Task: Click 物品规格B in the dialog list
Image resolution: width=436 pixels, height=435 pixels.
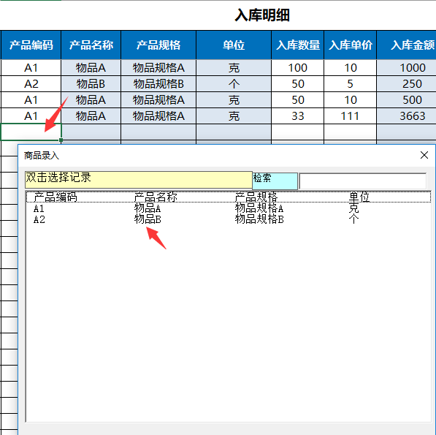Action: (259, 219)
